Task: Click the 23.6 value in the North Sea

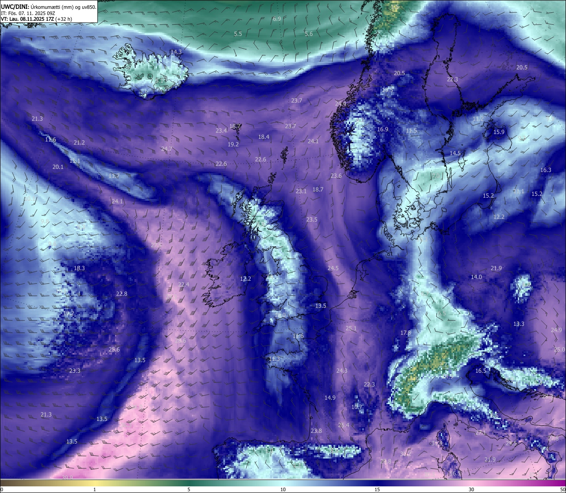Action: (x=336, y=176)
